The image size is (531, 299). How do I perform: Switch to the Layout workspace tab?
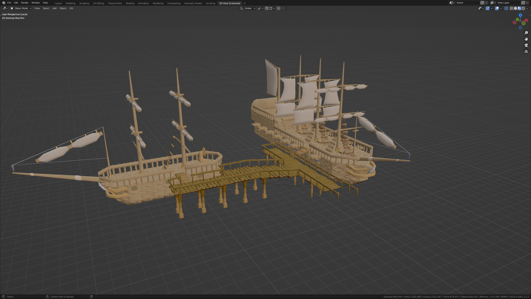click(x=58, y=3)
